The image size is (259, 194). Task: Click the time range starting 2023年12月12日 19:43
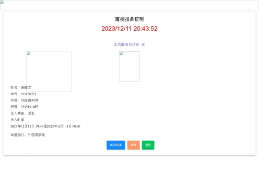tap(46, 126)
